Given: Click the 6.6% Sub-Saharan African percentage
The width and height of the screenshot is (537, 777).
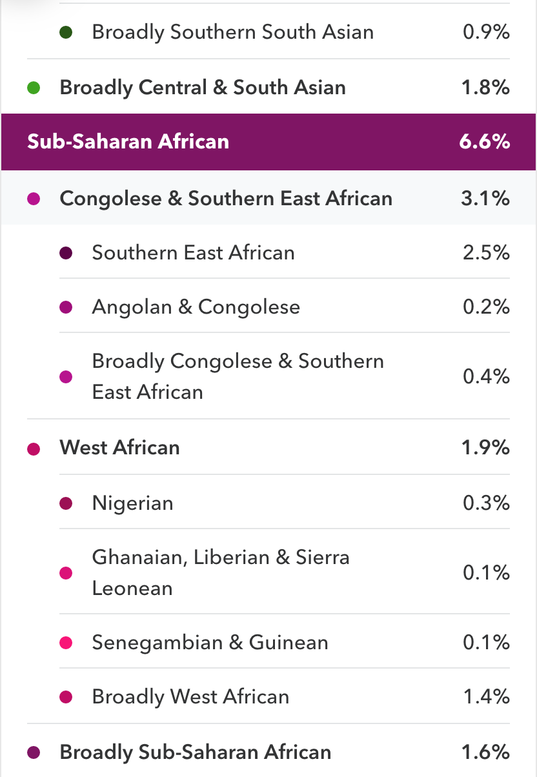Looking at the screenshot, I should [x=485, y=142].
